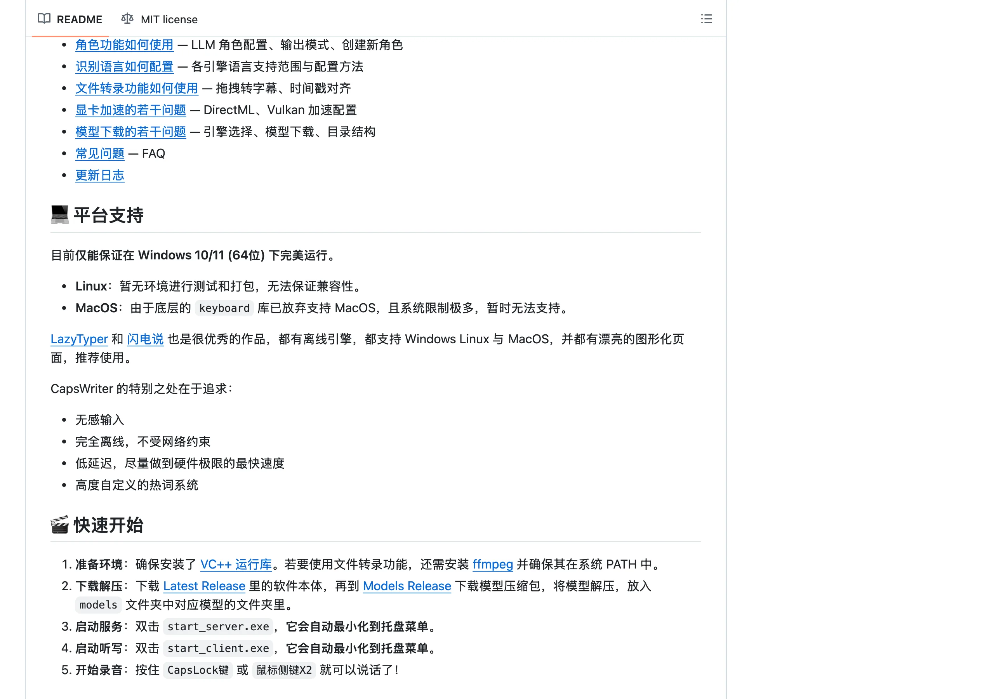The width and height of the screenshot is (994, 699).
Task: Click the README book icon
Action: coord(44,19)
